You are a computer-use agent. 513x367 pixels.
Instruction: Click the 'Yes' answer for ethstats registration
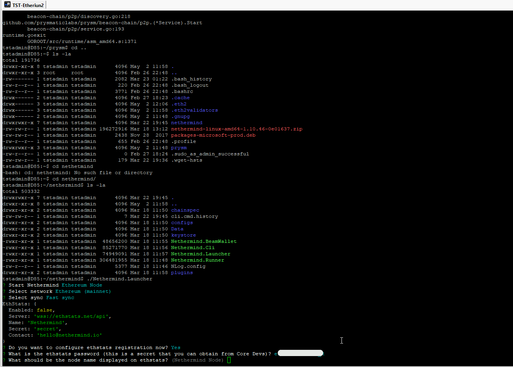coord(176,347)
